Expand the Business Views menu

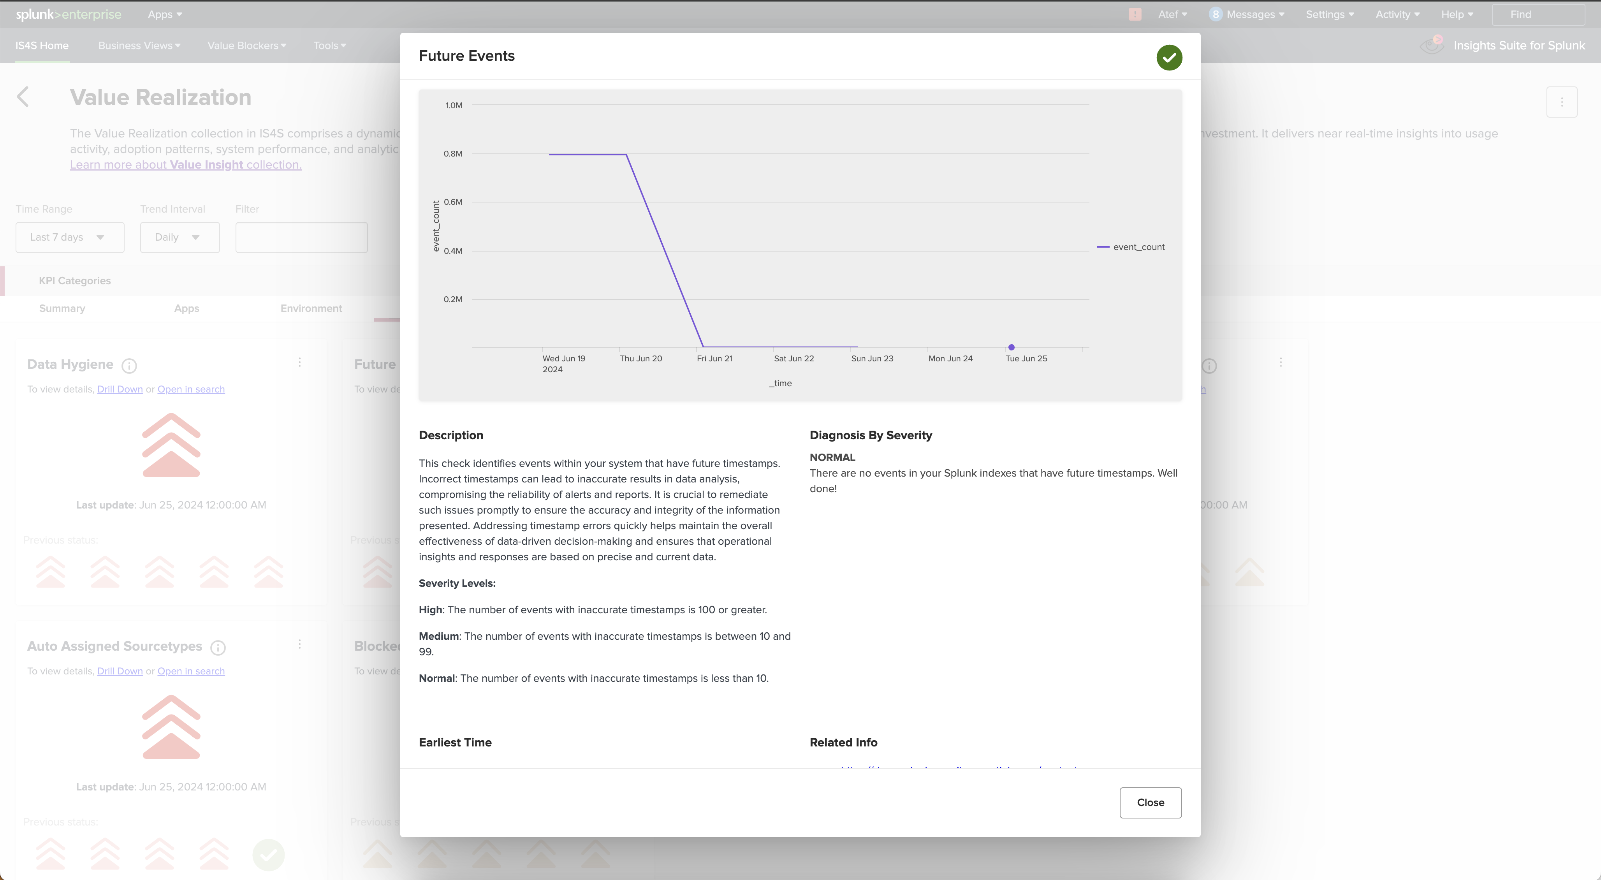pos(139,46)
